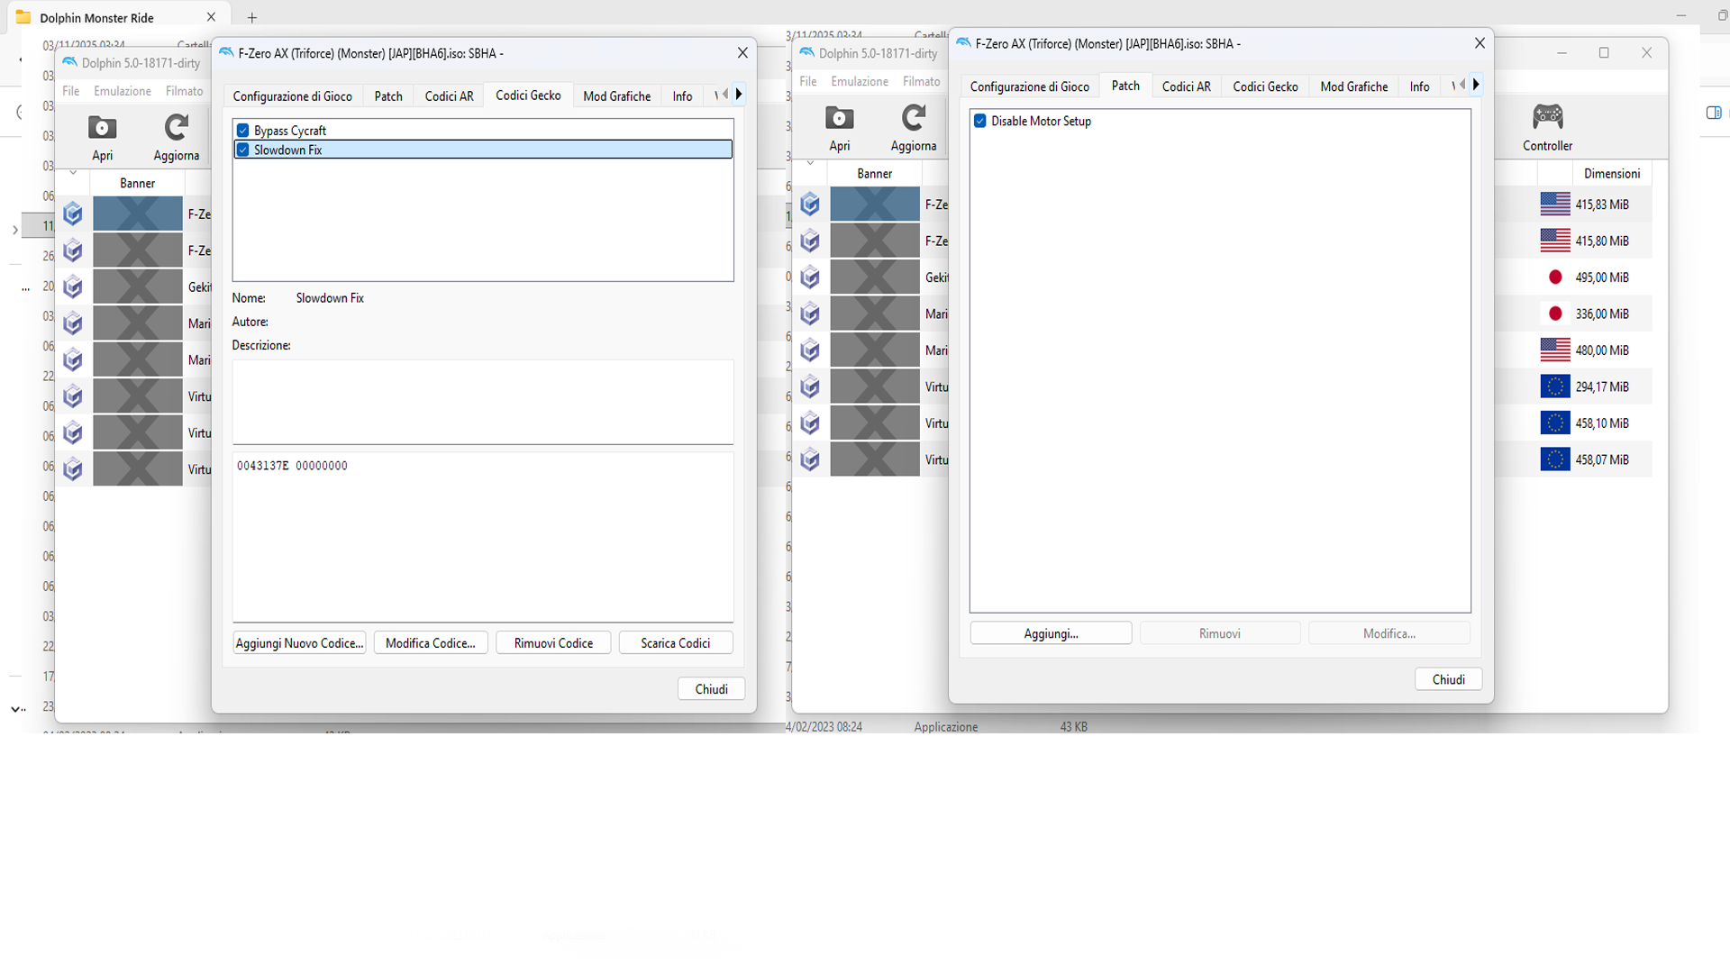Click Banner column header behind Gecko dialog
1730x973 pixels.
(x=138, y=183)
